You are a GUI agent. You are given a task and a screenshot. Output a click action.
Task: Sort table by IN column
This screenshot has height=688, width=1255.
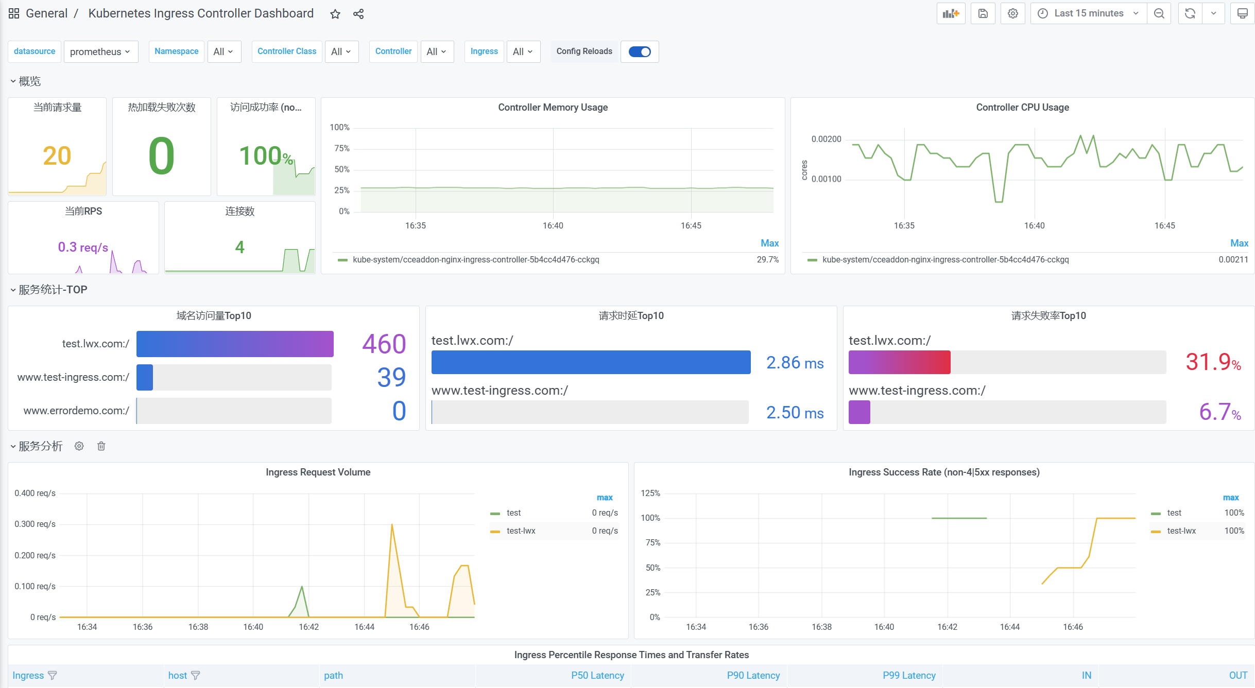[1086, 675]
